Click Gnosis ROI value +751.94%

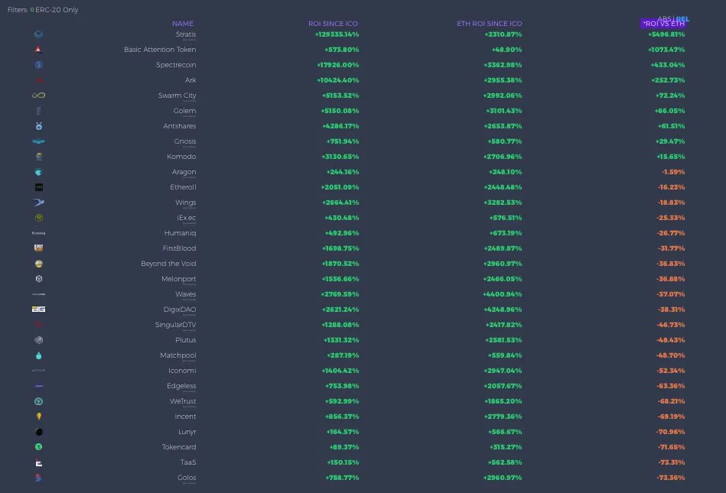point(343,141)
